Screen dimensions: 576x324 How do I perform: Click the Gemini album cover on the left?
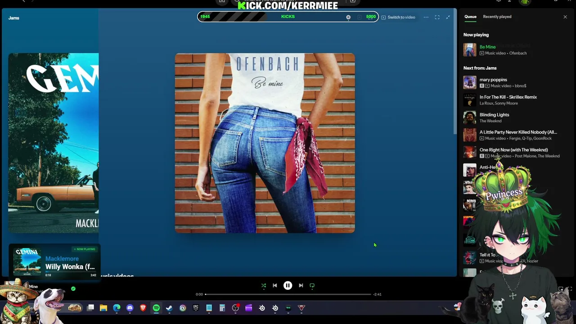(x=54, y=143)
